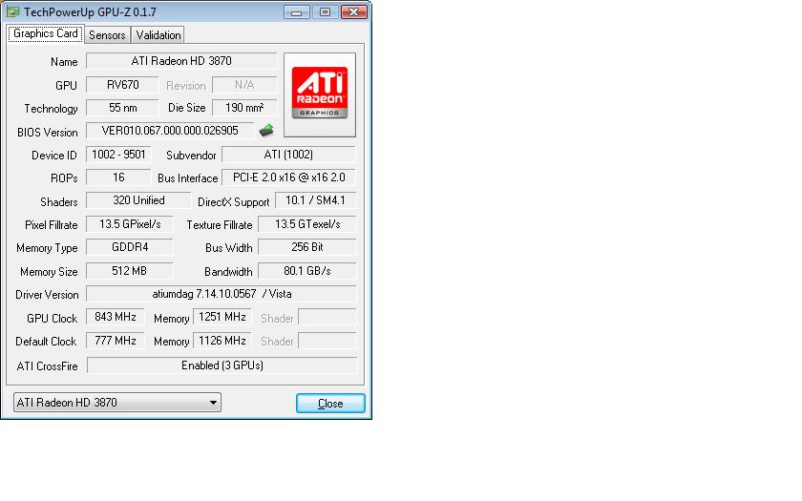
Task: Click the Name field ATI Radeon HD 3870
Action: (181, 61)
